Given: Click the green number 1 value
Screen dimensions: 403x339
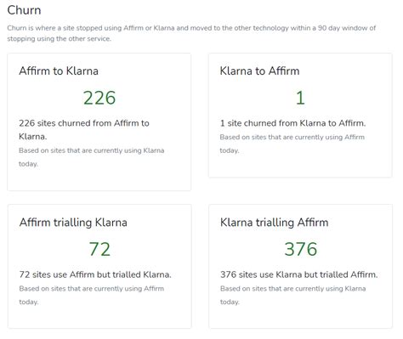Looking at the screenshot, I should 300,98.
